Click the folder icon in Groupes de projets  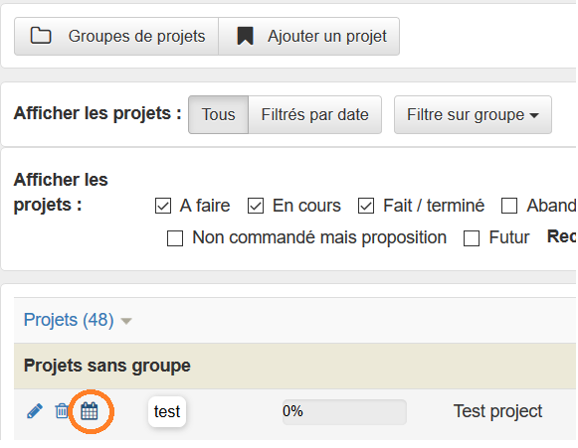(41, 36)
